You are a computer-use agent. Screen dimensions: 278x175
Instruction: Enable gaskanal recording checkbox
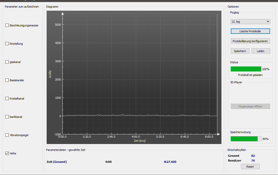pos(7,62)
